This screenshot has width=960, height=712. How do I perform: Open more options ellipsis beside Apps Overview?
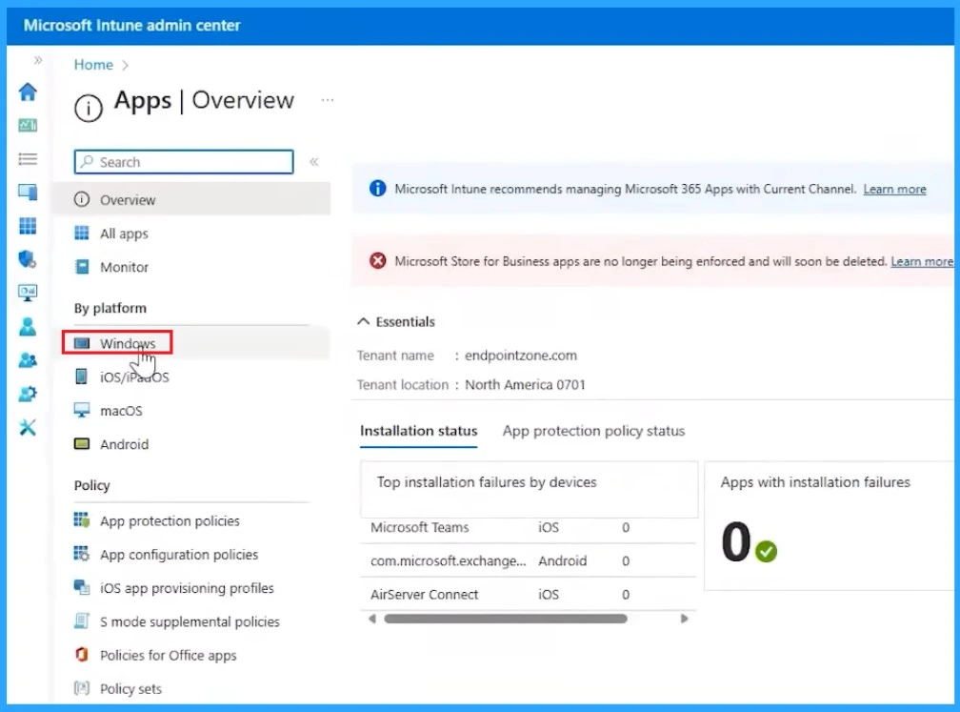point(328,99)
